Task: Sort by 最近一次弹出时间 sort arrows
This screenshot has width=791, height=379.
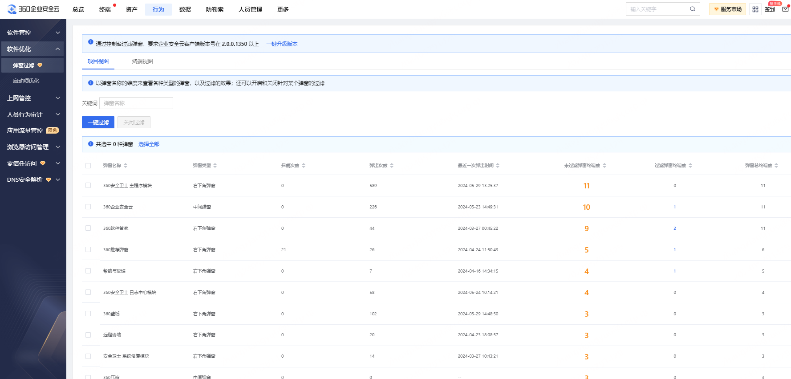Action: coord(498,166)
